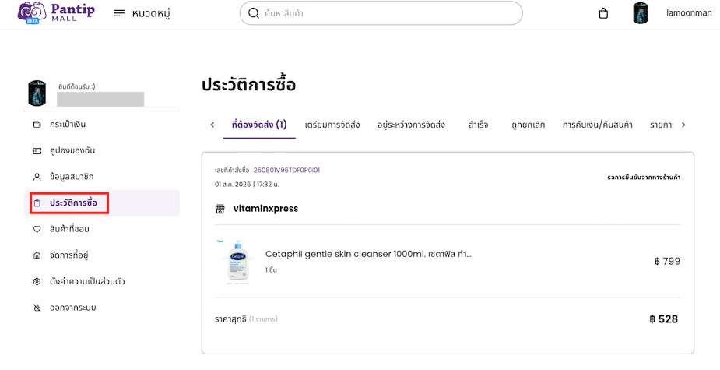
Task: Click the Pantip Mall logo
Action: pyautogui.click(x=56, y=13)
